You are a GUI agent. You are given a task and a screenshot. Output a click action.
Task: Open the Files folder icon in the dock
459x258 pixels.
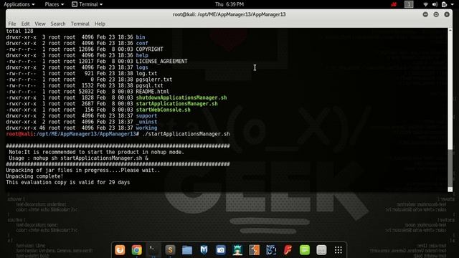pos(187,250)
